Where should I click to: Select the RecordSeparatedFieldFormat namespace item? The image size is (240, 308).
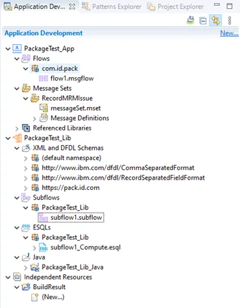click(x=123, y=178)
